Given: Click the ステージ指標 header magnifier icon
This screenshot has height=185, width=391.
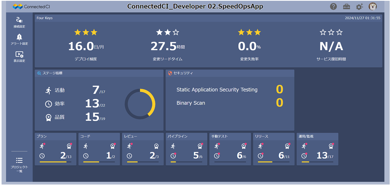Looking at the screenshot, I should tap(39, 73).
